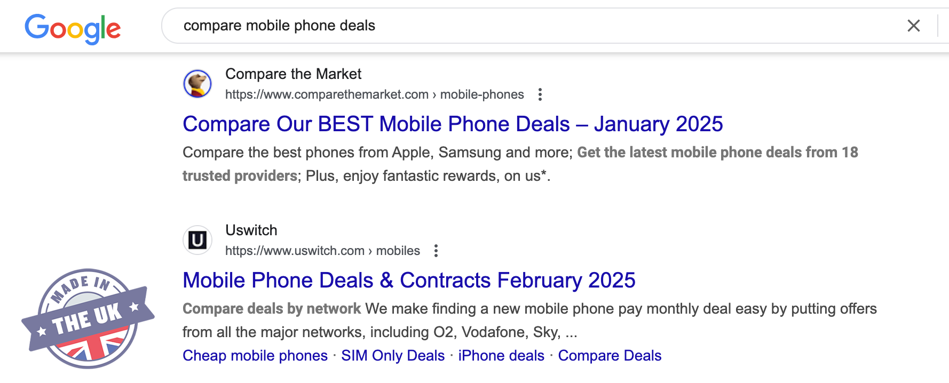949x383 pixels.
Task: Visit the iPhone deals sitelink
Action: [x=501, y=356]
